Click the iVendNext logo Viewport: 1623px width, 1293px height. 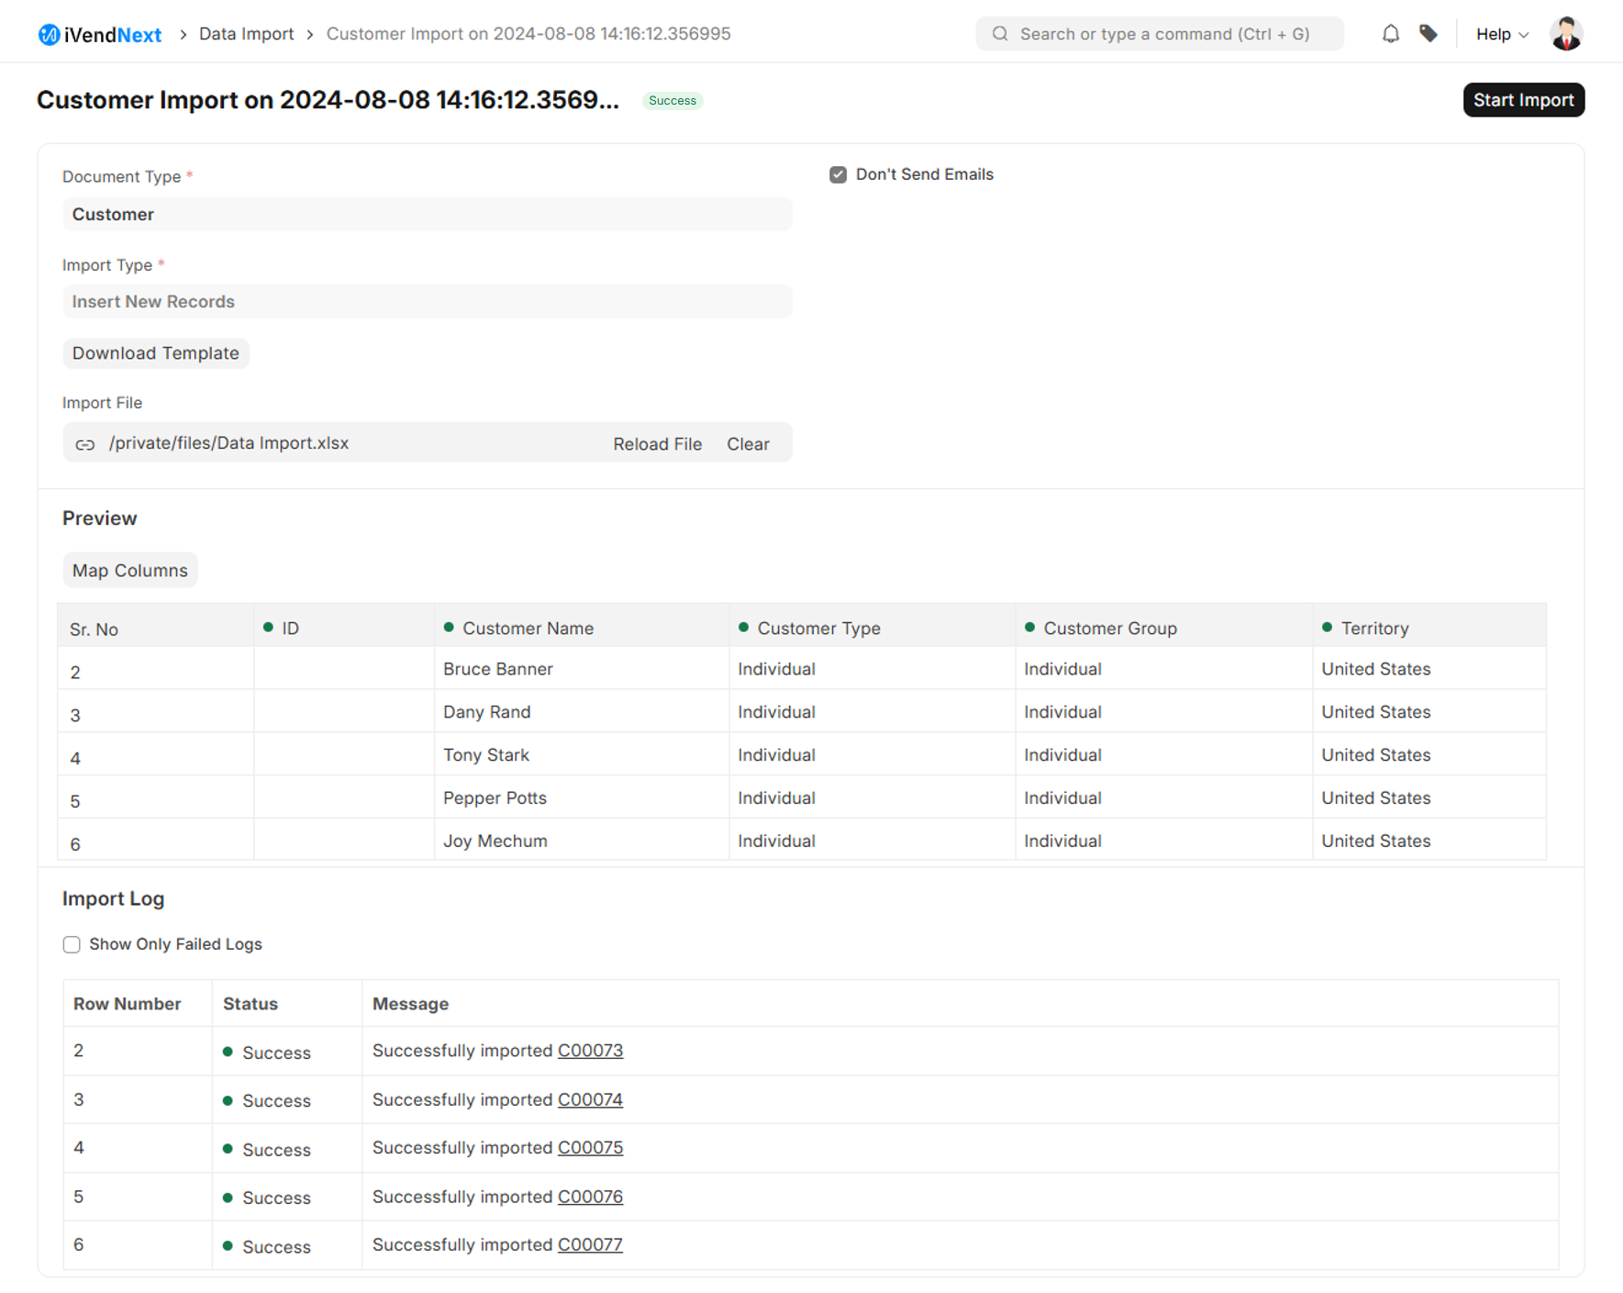pyautogui.click(x=99, y=35)
